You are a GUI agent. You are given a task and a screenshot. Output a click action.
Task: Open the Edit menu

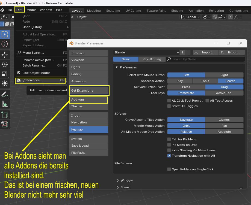19,10
